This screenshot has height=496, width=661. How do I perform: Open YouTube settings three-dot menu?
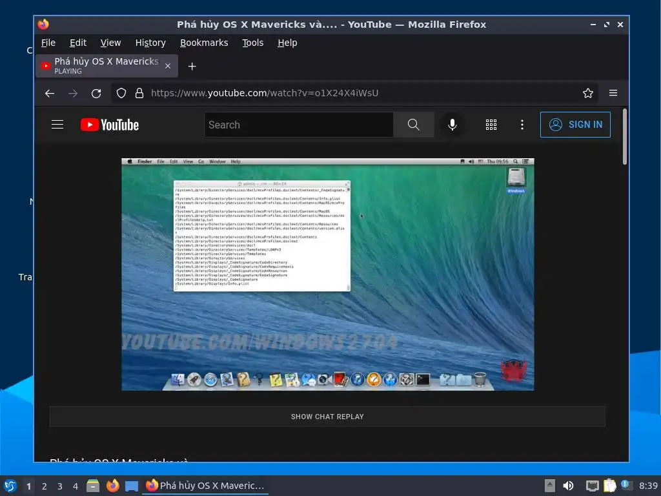[x=522, y=125]
